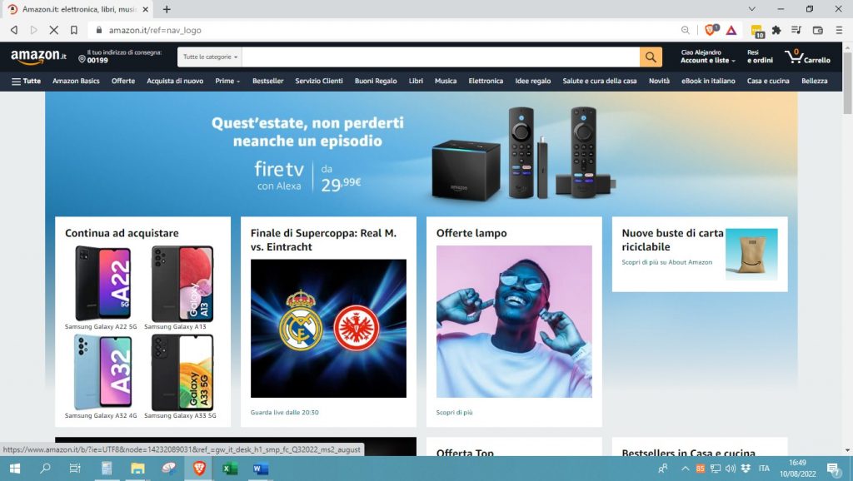The height and width of the screenshot is (481, 853).
Task: Expand the 'Account e liste' dropdown
Action: click(707, 60)
